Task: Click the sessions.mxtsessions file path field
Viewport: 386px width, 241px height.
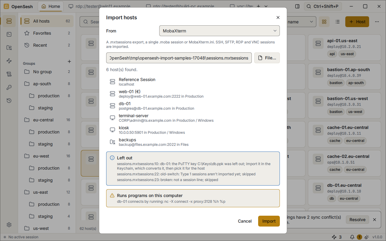Action: (x=179, y=58)
